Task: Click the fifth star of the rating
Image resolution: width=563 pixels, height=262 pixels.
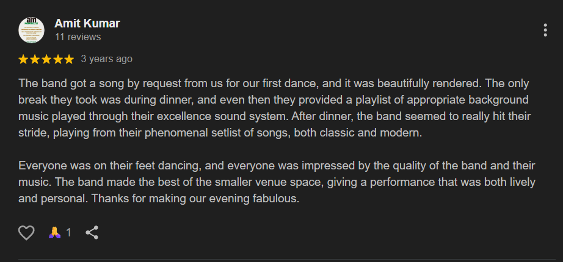Action: (x=68, y=59)
